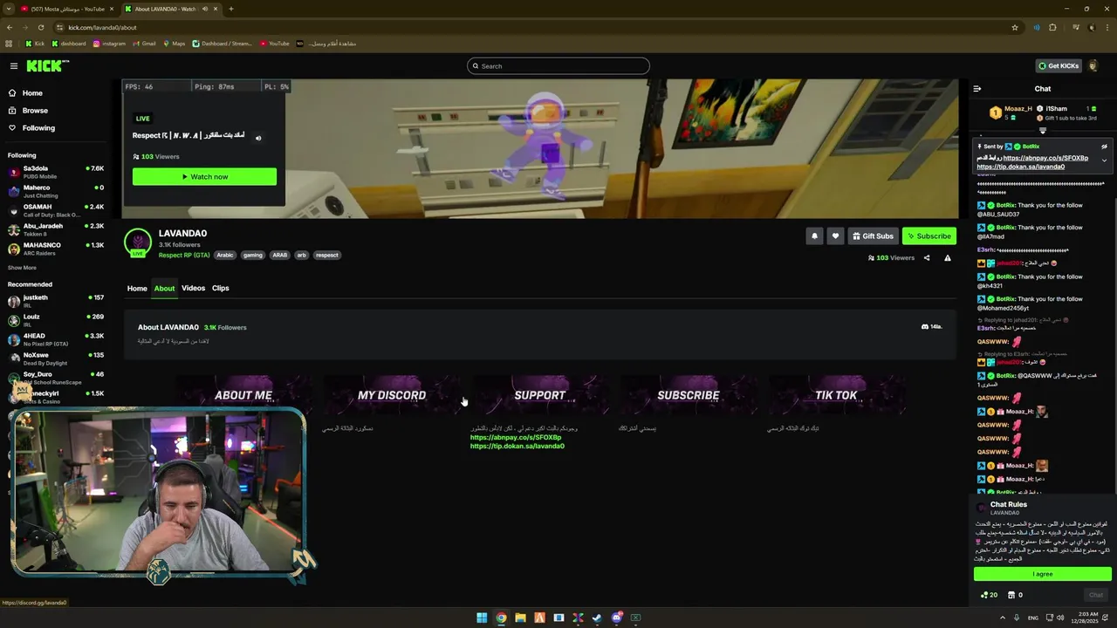Open Chrome from the taskbar
Image resolution: width=1117 pixels, height=628 pixels.
tap(501, 618)
